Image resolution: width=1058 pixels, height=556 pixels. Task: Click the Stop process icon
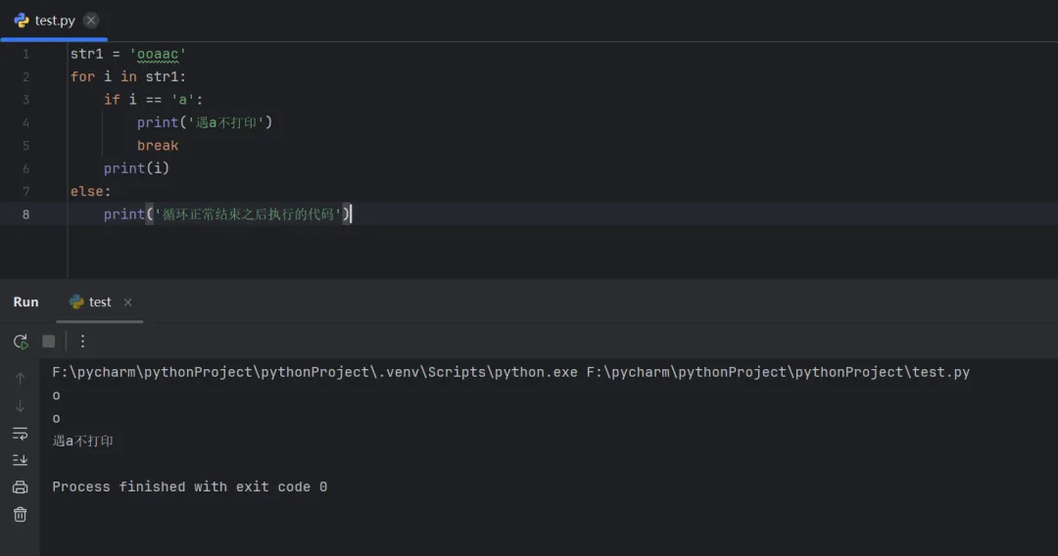tap(48, 342)
